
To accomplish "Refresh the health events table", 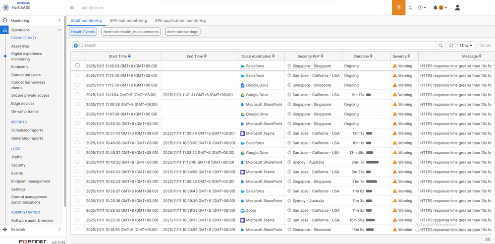I will pyautogui.click(x=451, y=45).
